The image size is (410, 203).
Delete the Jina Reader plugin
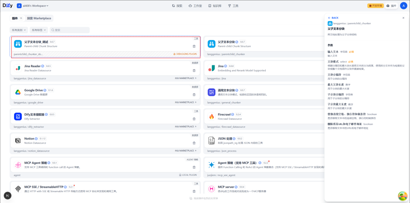click(194, 71)
